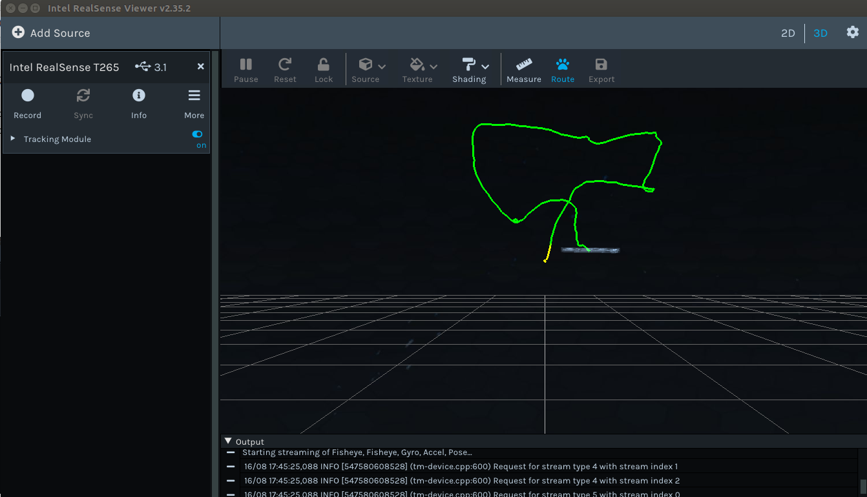Click the Intel RealSense T265 device name
This screenshot has width=867, height=497.
pyautogui.click(x=64, y=67)
